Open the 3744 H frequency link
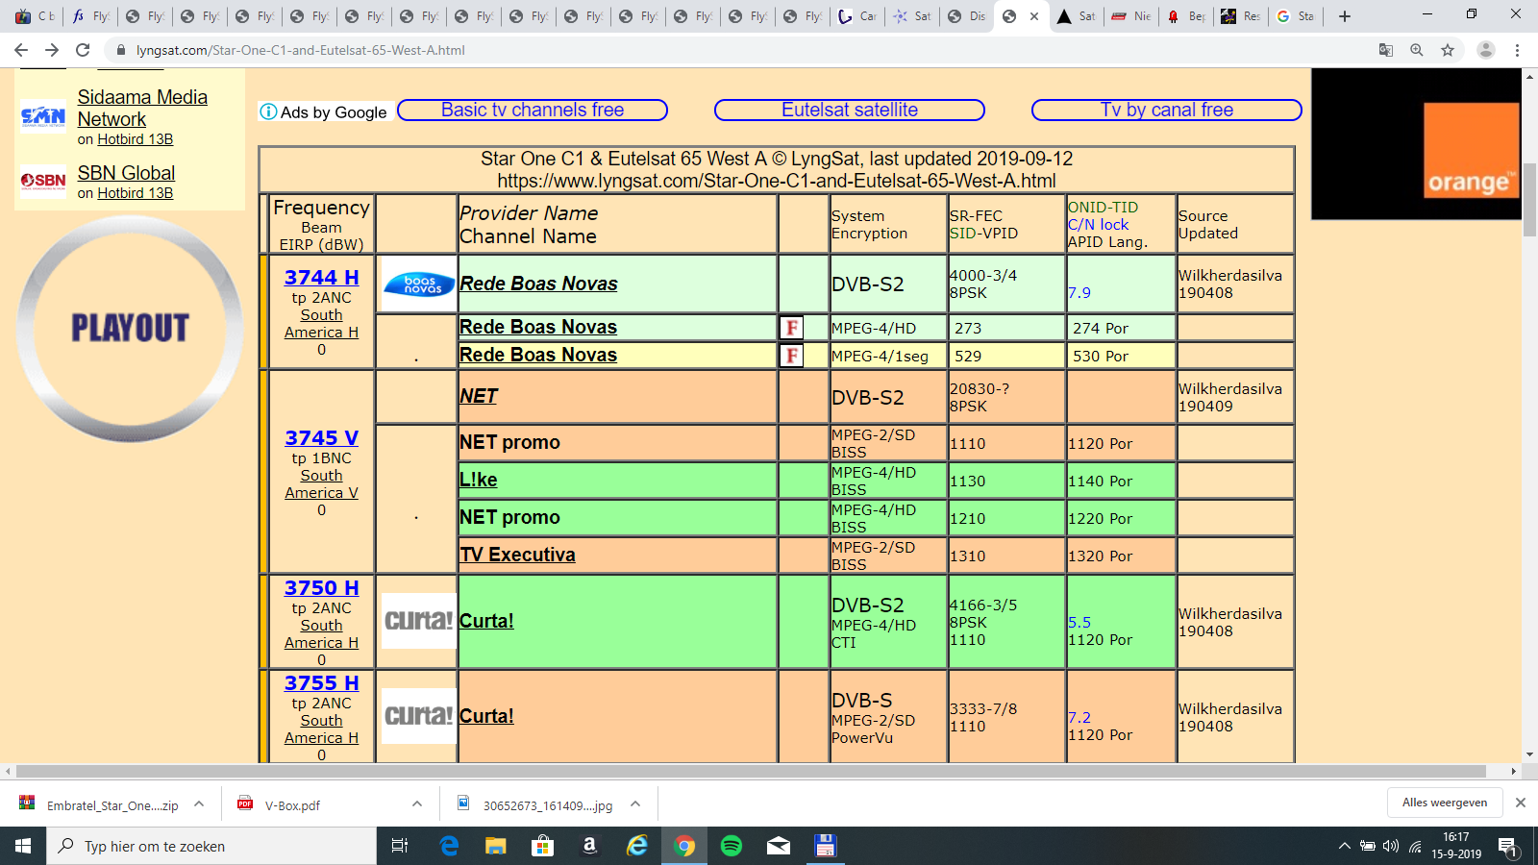The image size is (1538, 865). (321, 278)
